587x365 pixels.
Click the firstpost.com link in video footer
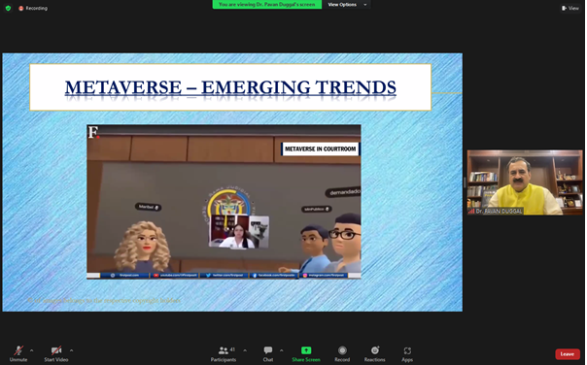pos(124,276)
